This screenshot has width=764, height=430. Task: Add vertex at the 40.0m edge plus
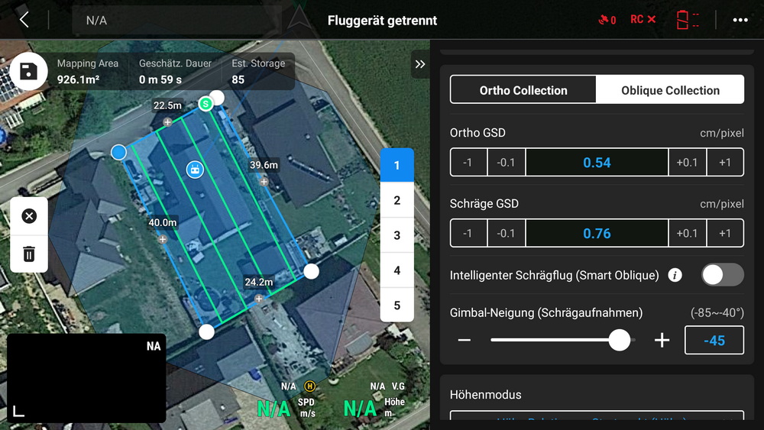[x=162, y=239]
